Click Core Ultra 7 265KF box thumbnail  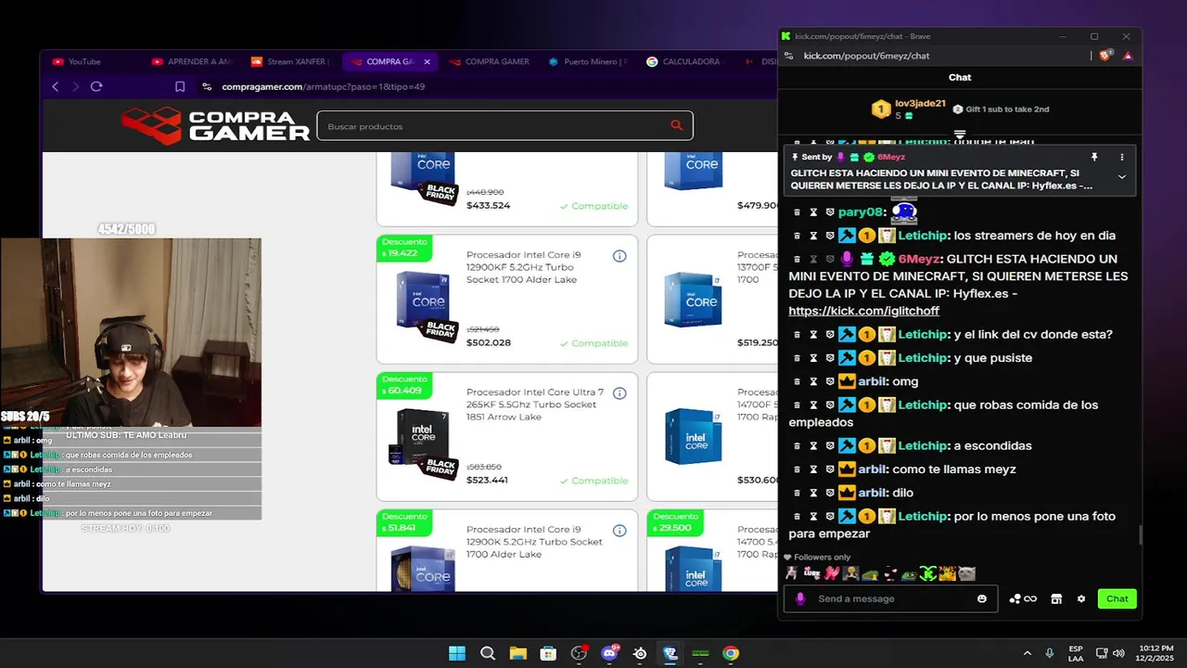click(424, 443)
